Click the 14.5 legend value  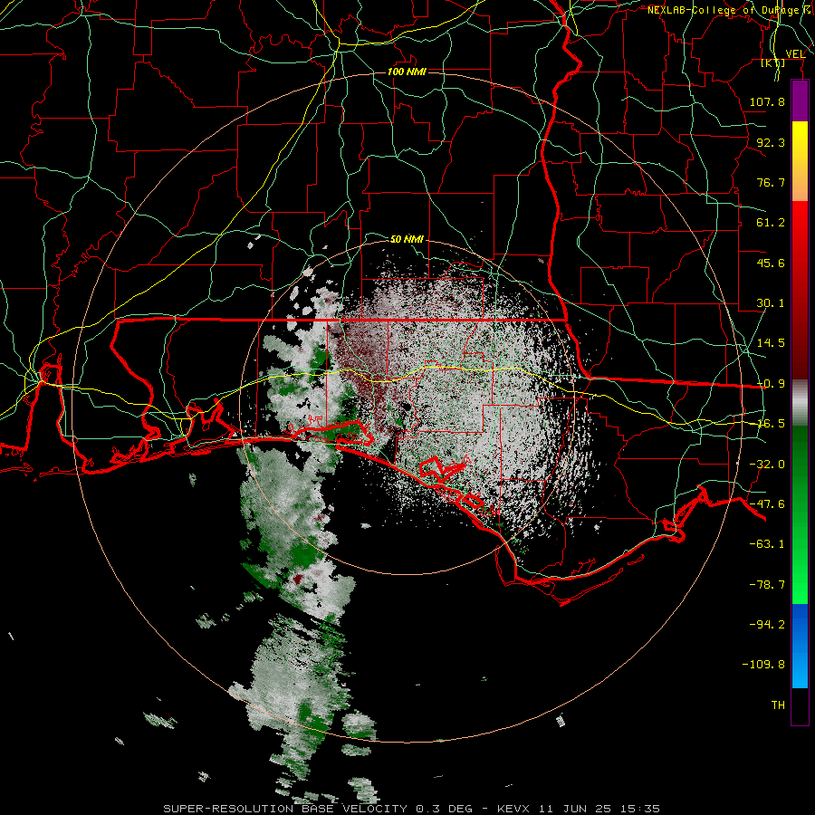tap(771, 343)
